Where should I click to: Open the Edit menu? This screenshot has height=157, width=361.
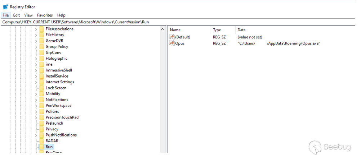pyautogui.click(x=16, y=15)
